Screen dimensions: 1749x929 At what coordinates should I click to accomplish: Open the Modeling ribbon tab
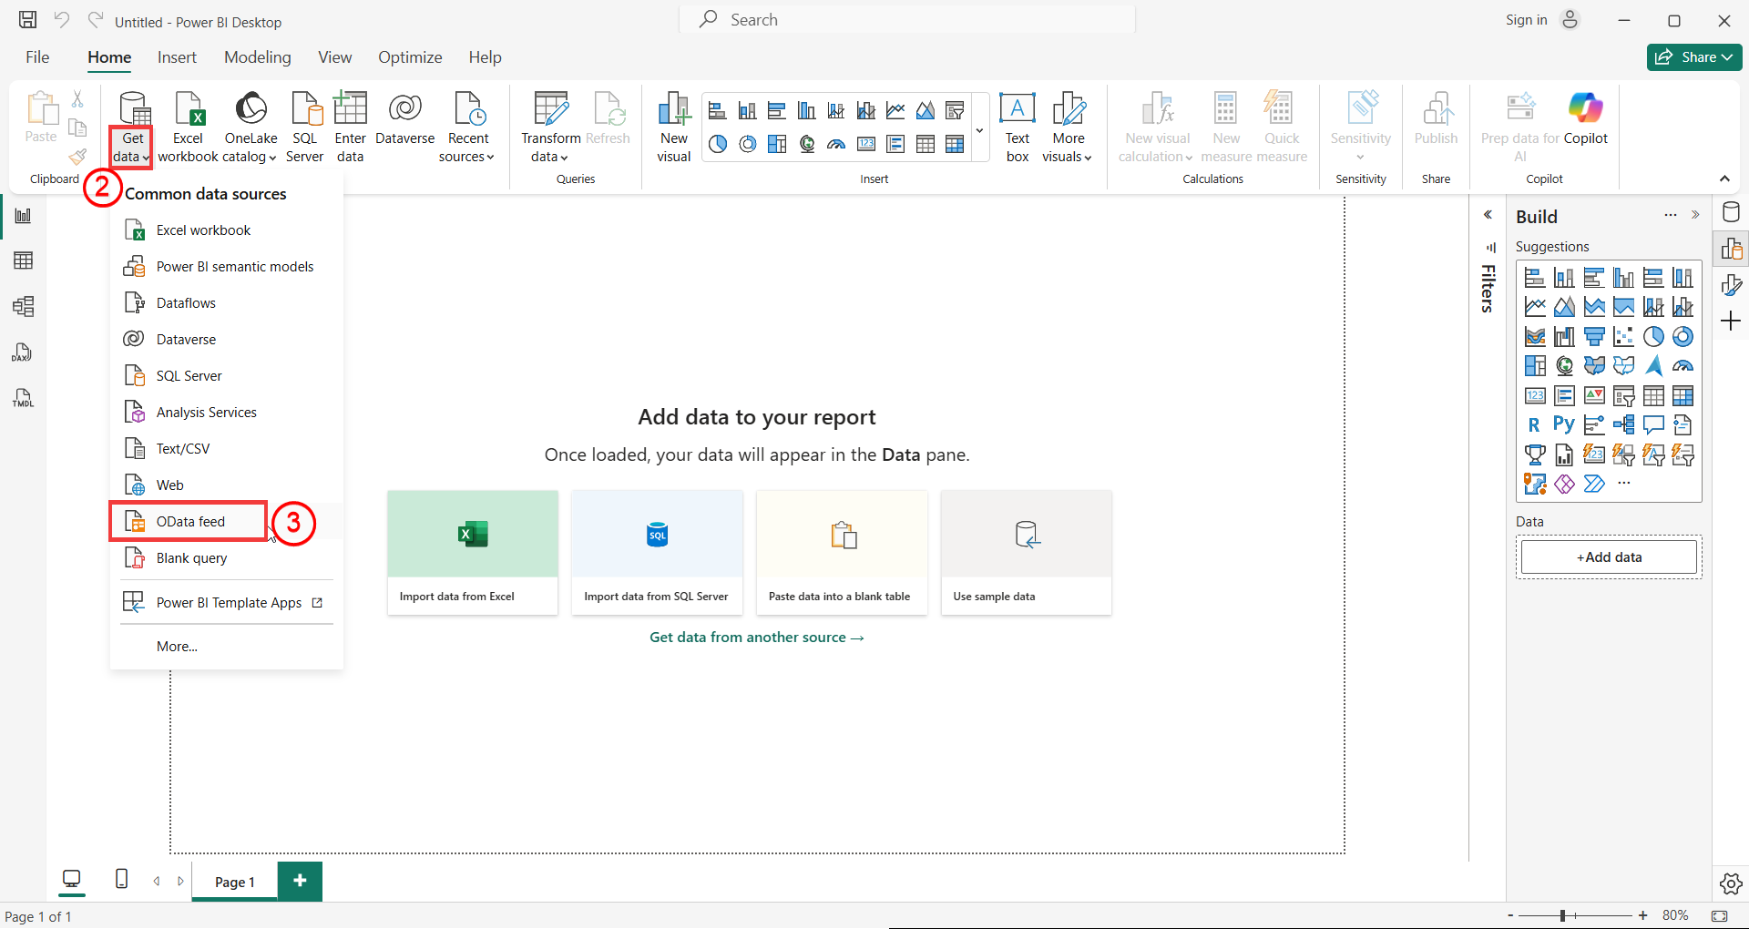click(x=257, y=57)
